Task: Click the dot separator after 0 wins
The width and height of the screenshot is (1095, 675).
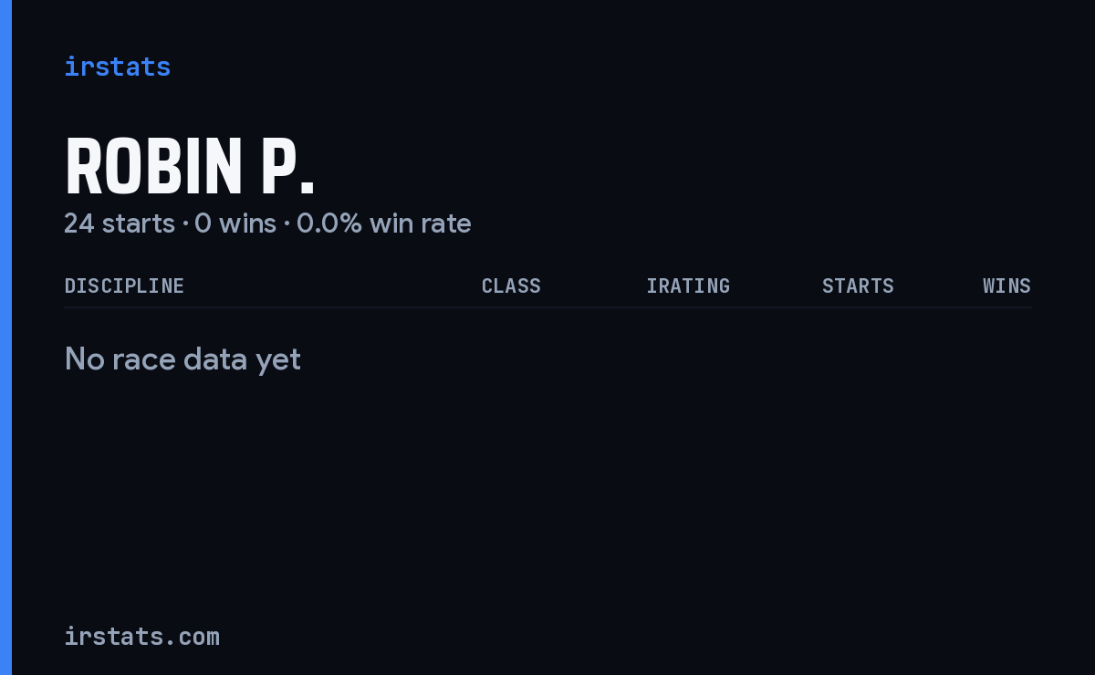Action: coord(287,223)
